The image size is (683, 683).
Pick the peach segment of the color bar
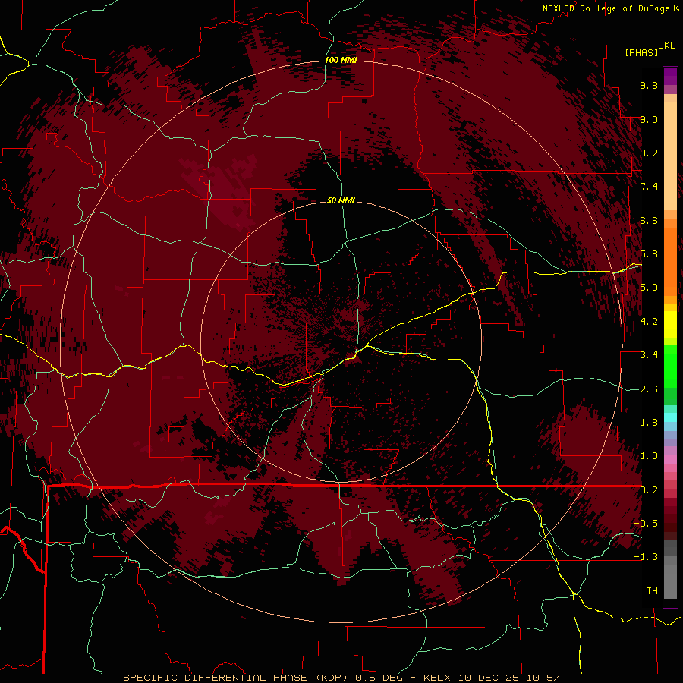click(670, 156)
